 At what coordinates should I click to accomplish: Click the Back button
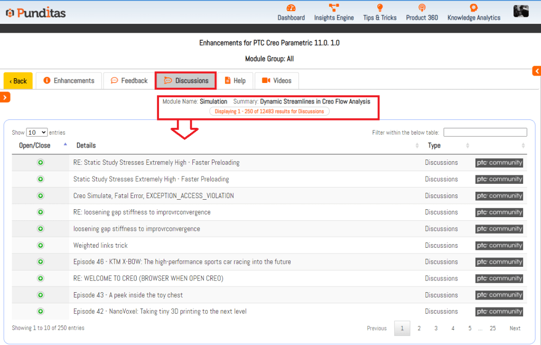pos(18,81)
